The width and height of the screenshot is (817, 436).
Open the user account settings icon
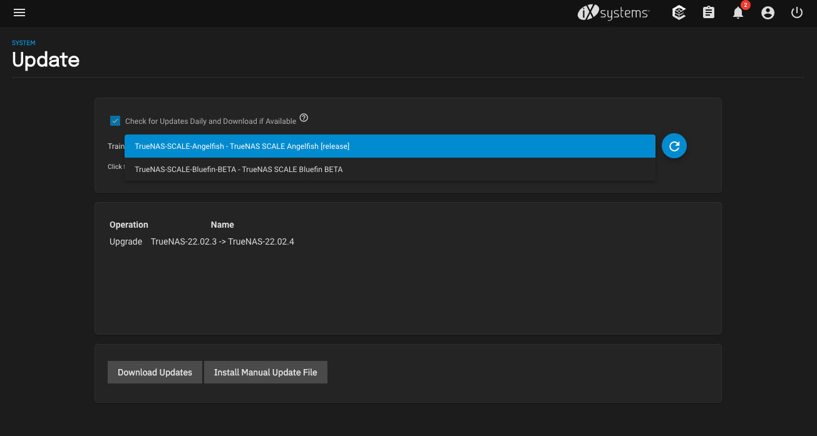[768, 13]
